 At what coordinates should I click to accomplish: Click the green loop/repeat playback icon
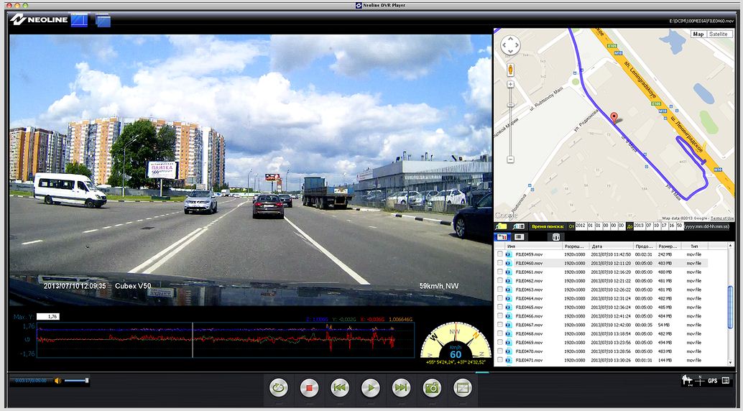279,388
